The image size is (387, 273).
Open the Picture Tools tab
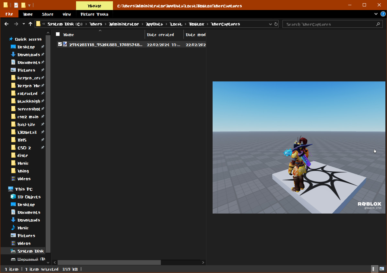pos(94,14)
